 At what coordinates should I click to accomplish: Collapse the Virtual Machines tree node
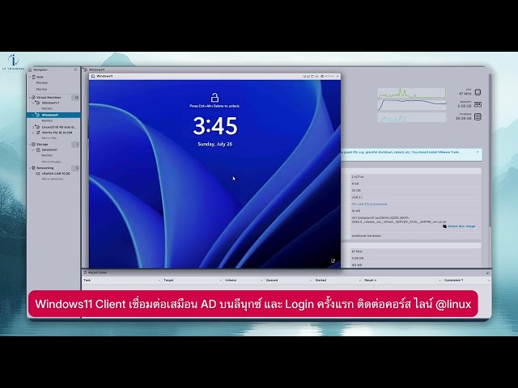click(29, 98)
